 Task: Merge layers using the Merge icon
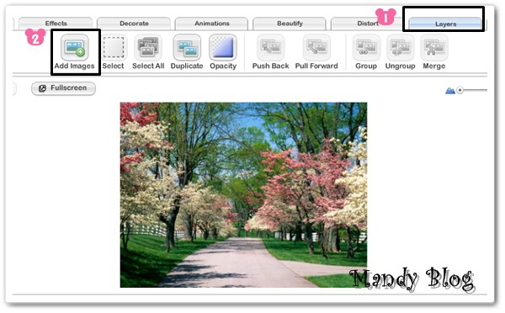pyautogui.click(x=434, y=47)
